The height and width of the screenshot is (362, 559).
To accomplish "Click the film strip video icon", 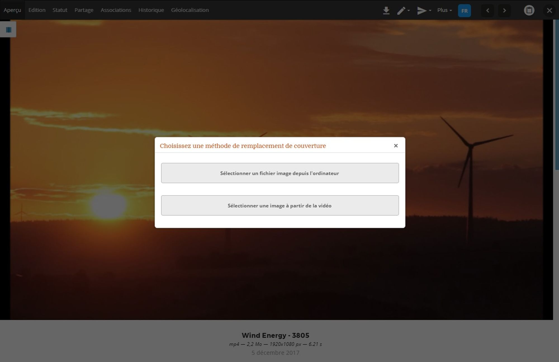I will pyautogui.click(x=8, y=29).
